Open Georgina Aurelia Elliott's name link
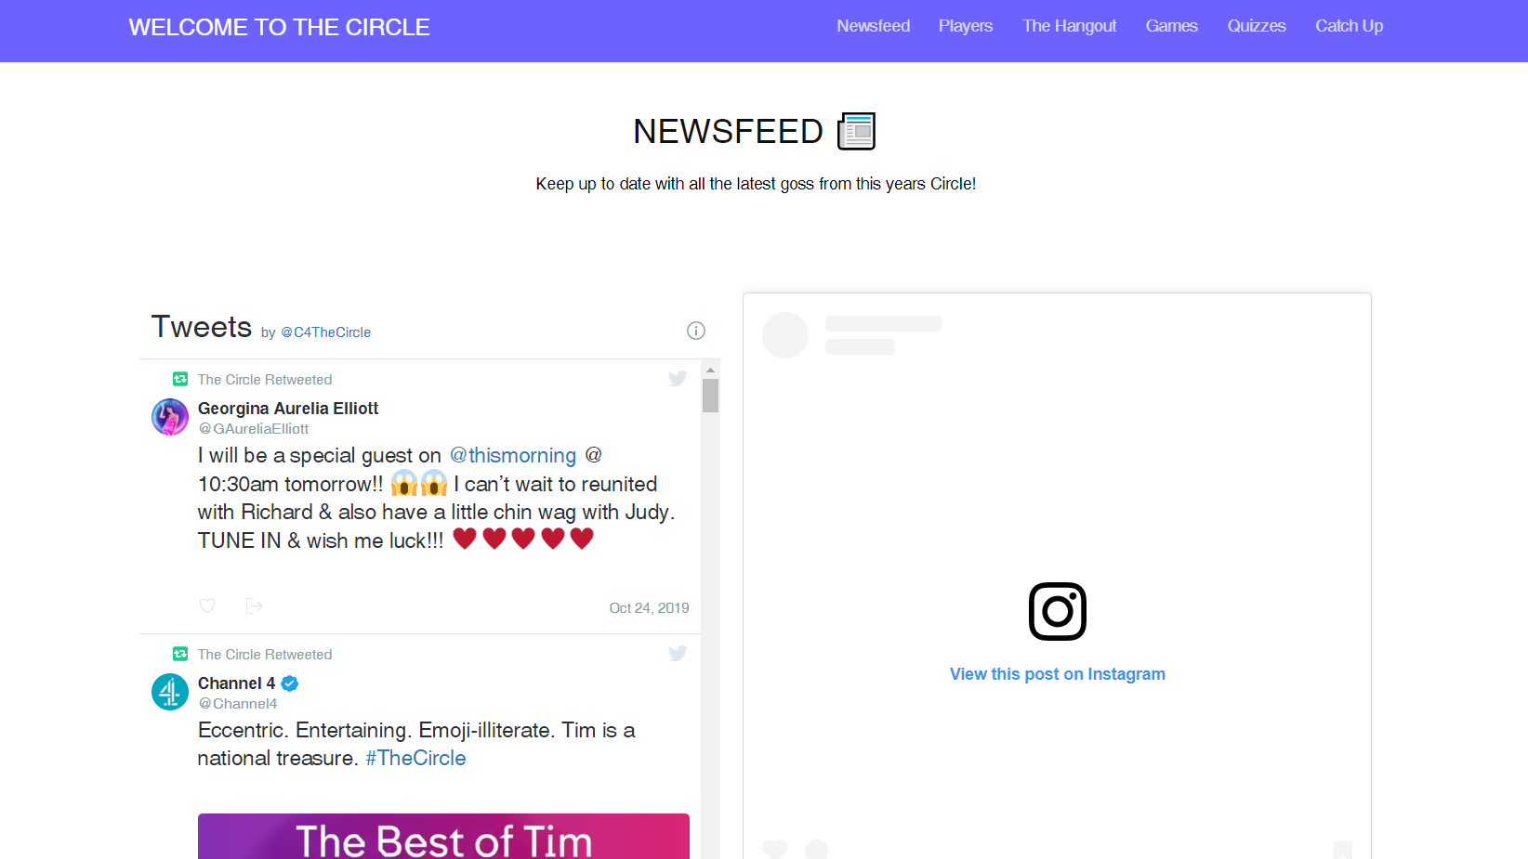Screen dimensions: 1528x859 click(x=288, y=409)
